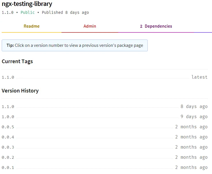Open the oldest version 0.0.1
The image size is (212, 174).
coord(8,168)
